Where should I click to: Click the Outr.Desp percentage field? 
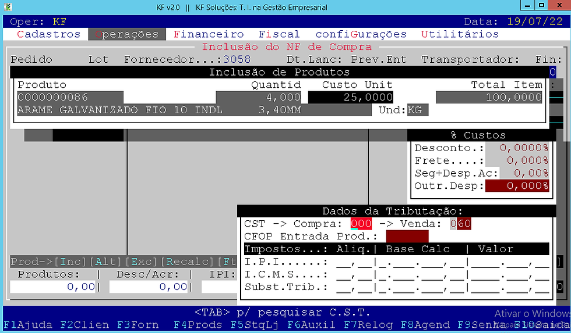coord(517,186)
